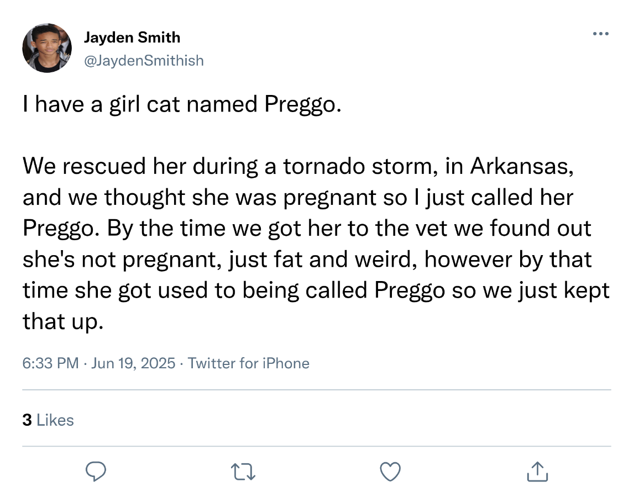Click the 6:33 PM timestamp
This screenshot has width=639, height=503.
pos(50,363)
